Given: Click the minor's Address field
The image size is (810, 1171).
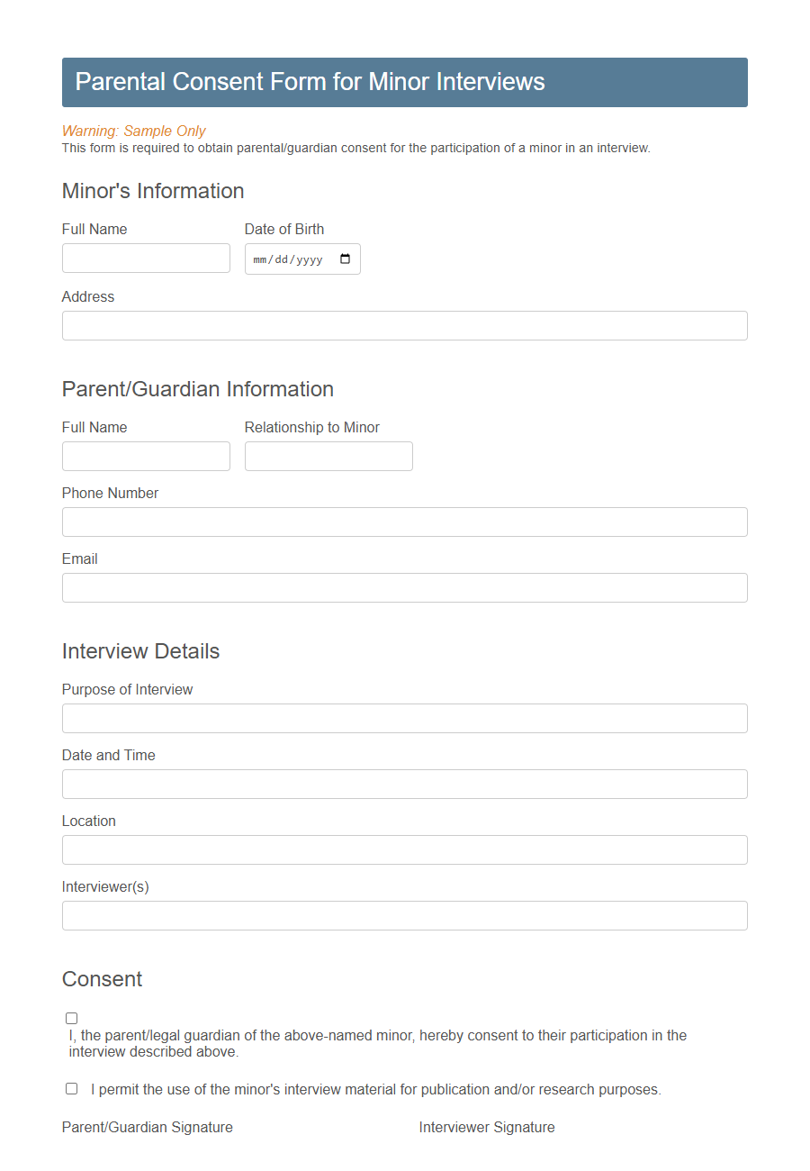Looking at the screenshot, I should [x=404, y=325].
